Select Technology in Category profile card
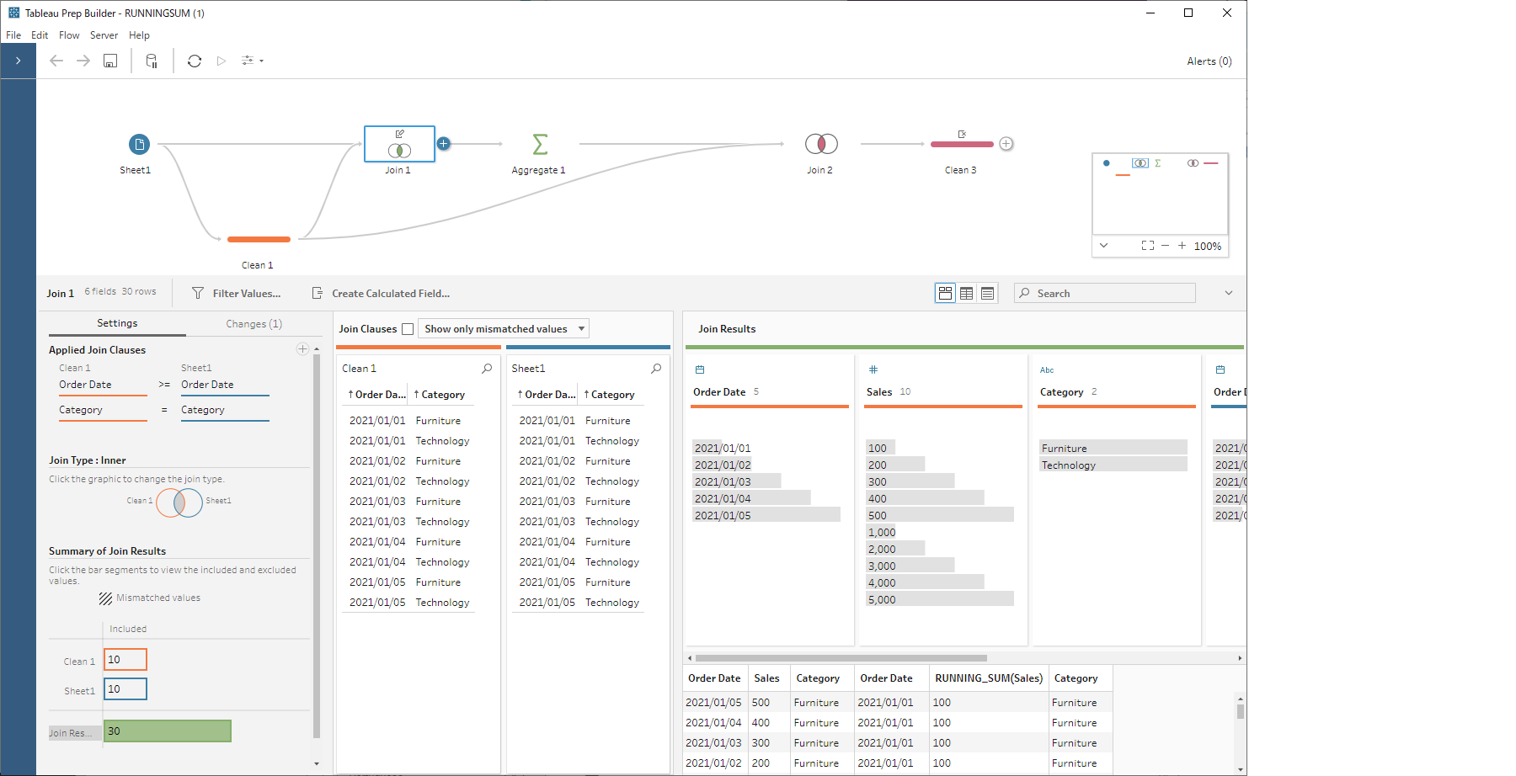 click(1113, 465)
